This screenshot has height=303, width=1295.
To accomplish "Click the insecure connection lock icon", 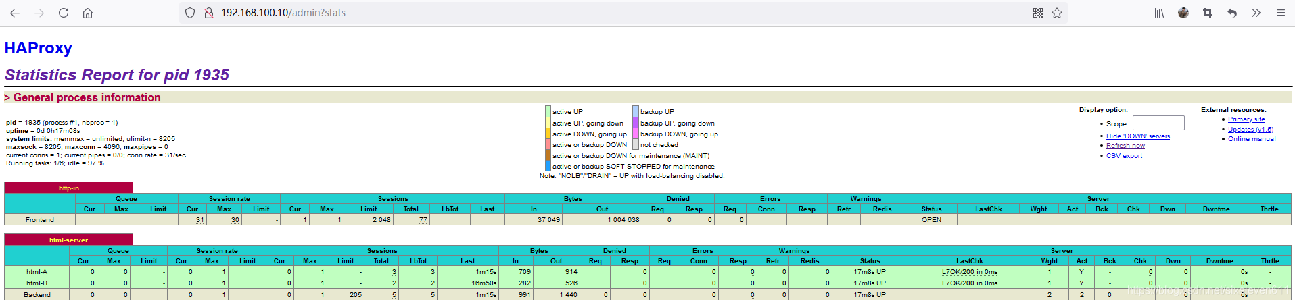I will 209,13.
